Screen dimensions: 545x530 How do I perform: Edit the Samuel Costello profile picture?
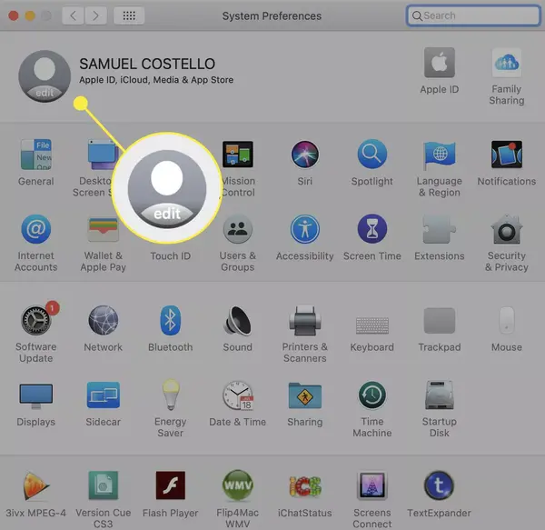45,76
